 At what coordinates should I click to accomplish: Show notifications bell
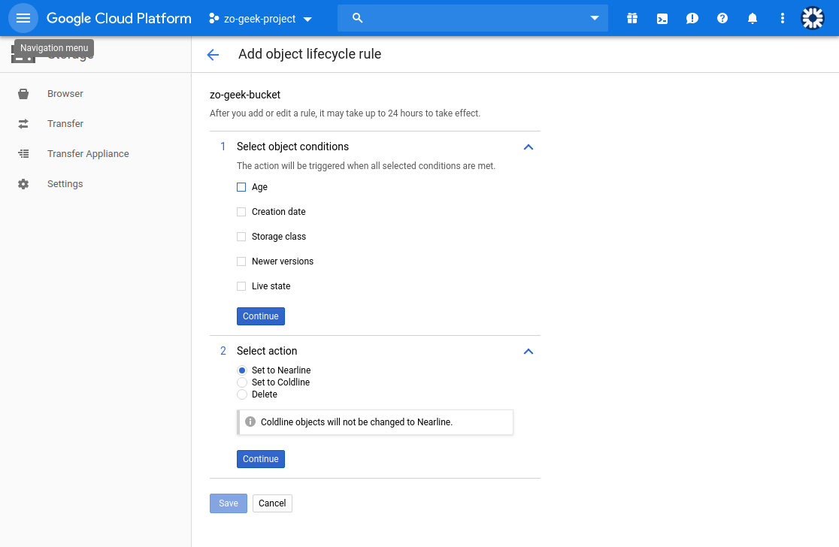click(x=753, y=18)
